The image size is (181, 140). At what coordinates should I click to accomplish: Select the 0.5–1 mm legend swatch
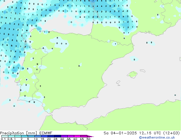pyautogui.click(x=11, y=136)
